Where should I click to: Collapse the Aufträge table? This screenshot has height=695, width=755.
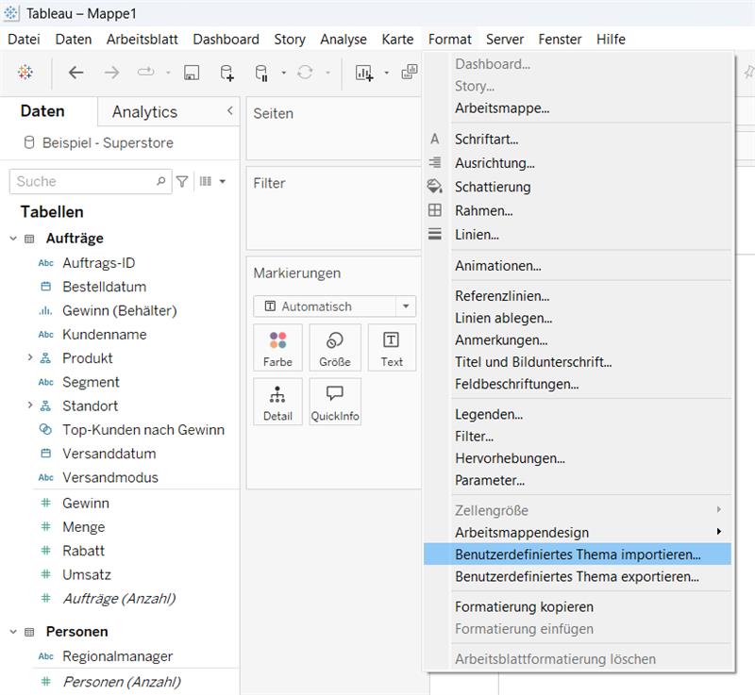pyautogui.click(x=13, y=239)
